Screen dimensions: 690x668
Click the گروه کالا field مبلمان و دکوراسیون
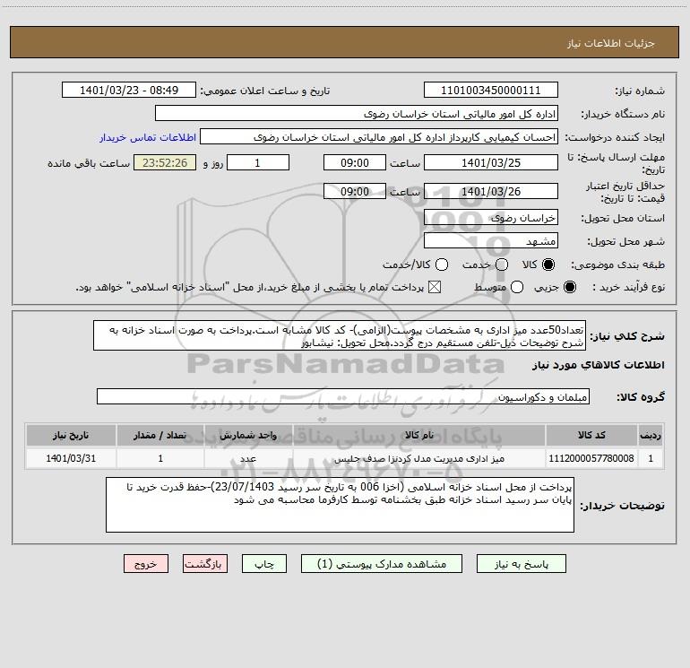pos(343,396)
